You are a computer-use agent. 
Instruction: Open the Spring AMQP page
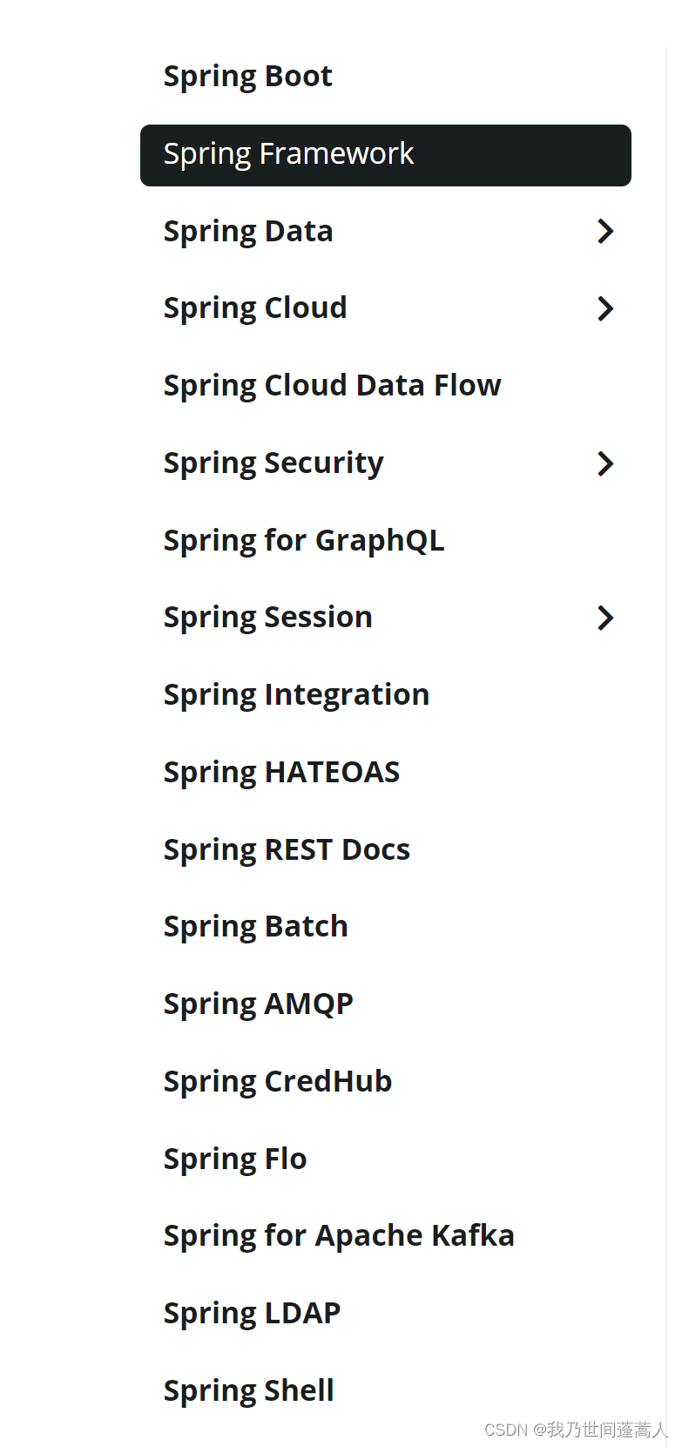point(258,1004)
